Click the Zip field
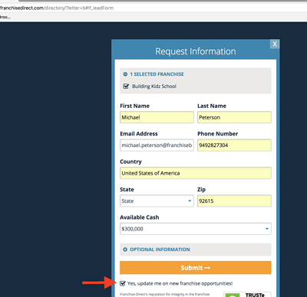 coord(234,201)
